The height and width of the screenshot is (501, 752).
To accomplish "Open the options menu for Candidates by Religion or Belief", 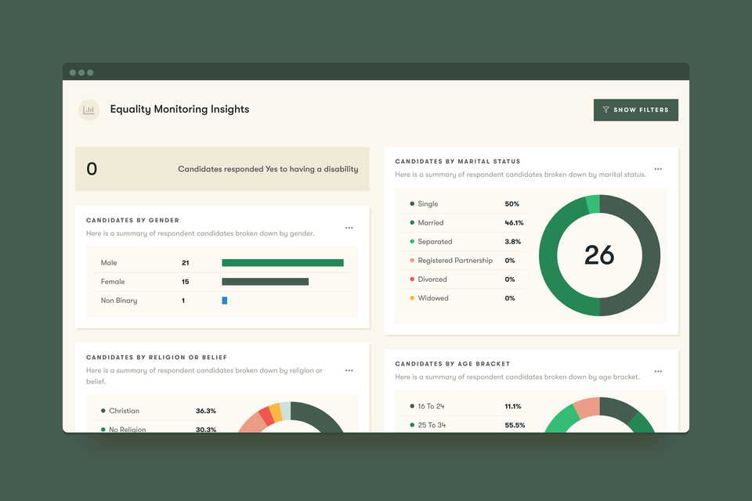I will point(349,370).
